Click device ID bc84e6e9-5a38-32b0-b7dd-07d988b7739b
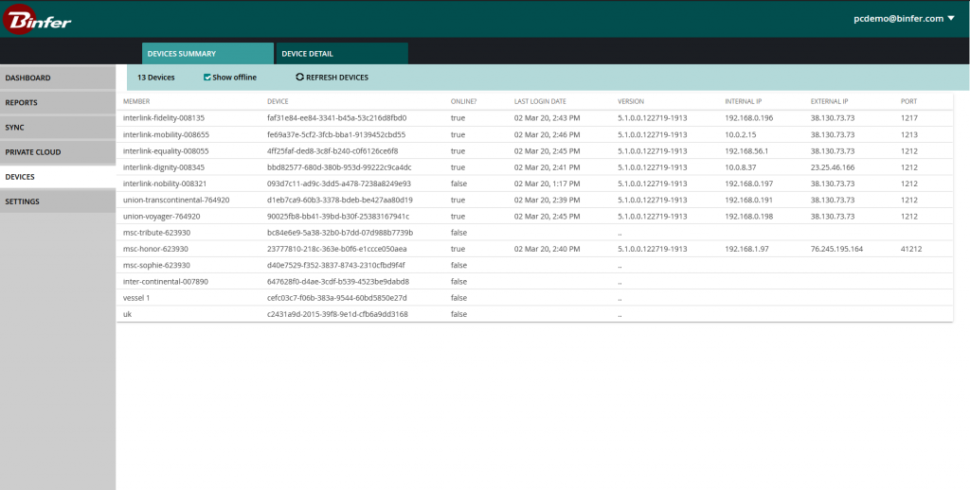The width and height of the screenshot is (970, 490). click(340, 233)
